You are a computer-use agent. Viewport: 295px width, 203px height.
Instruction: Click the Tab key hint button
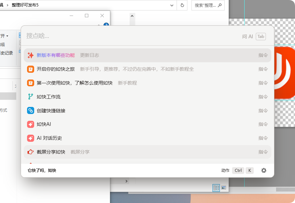pyautogui.click(x=261, y=37)
